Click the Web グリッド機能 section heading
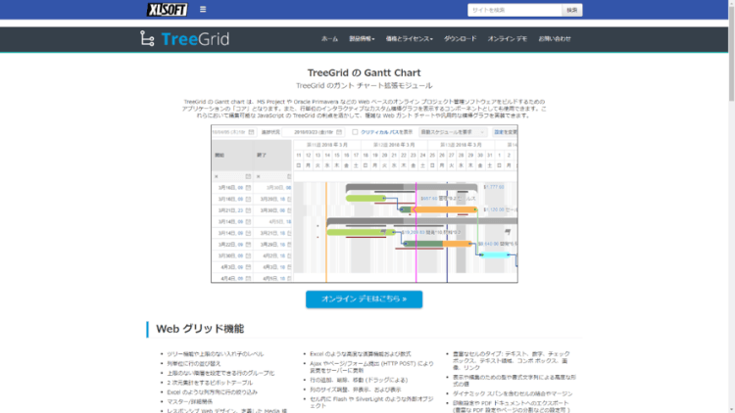This screenshot has height=413, width=735. click(200, 329)
